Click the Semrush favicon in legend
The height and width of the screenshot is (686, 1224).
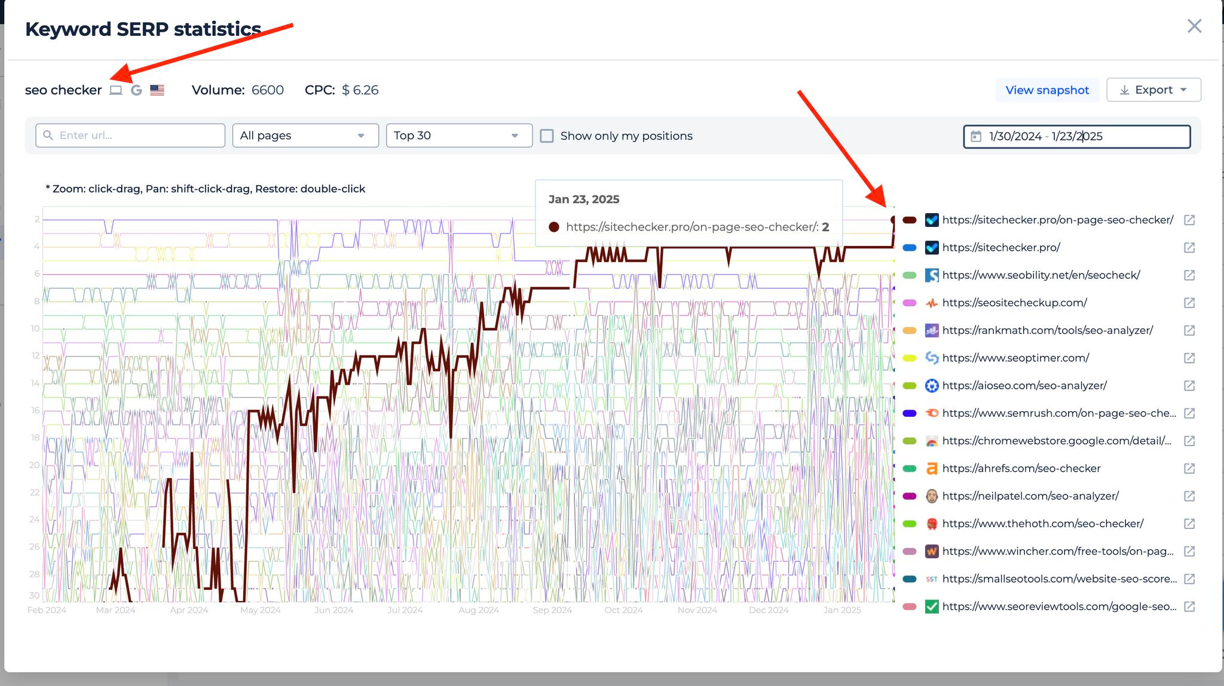(x=932, y=413)
